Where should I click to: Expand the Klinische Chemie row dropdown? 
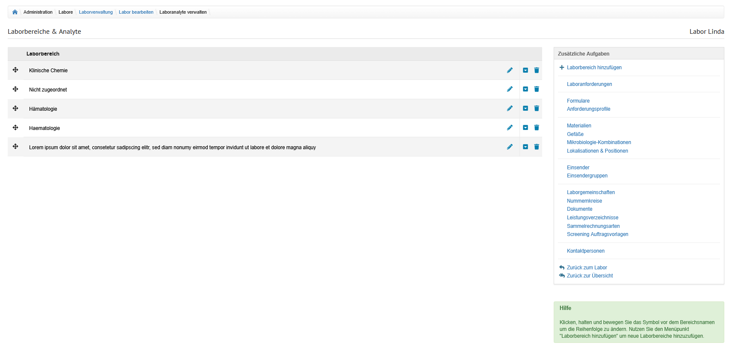[x=525, y=71]
